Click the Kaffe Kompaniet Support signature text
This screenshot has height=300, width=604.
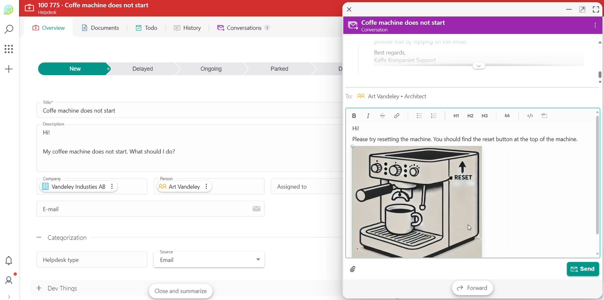(x=405, y=60)
